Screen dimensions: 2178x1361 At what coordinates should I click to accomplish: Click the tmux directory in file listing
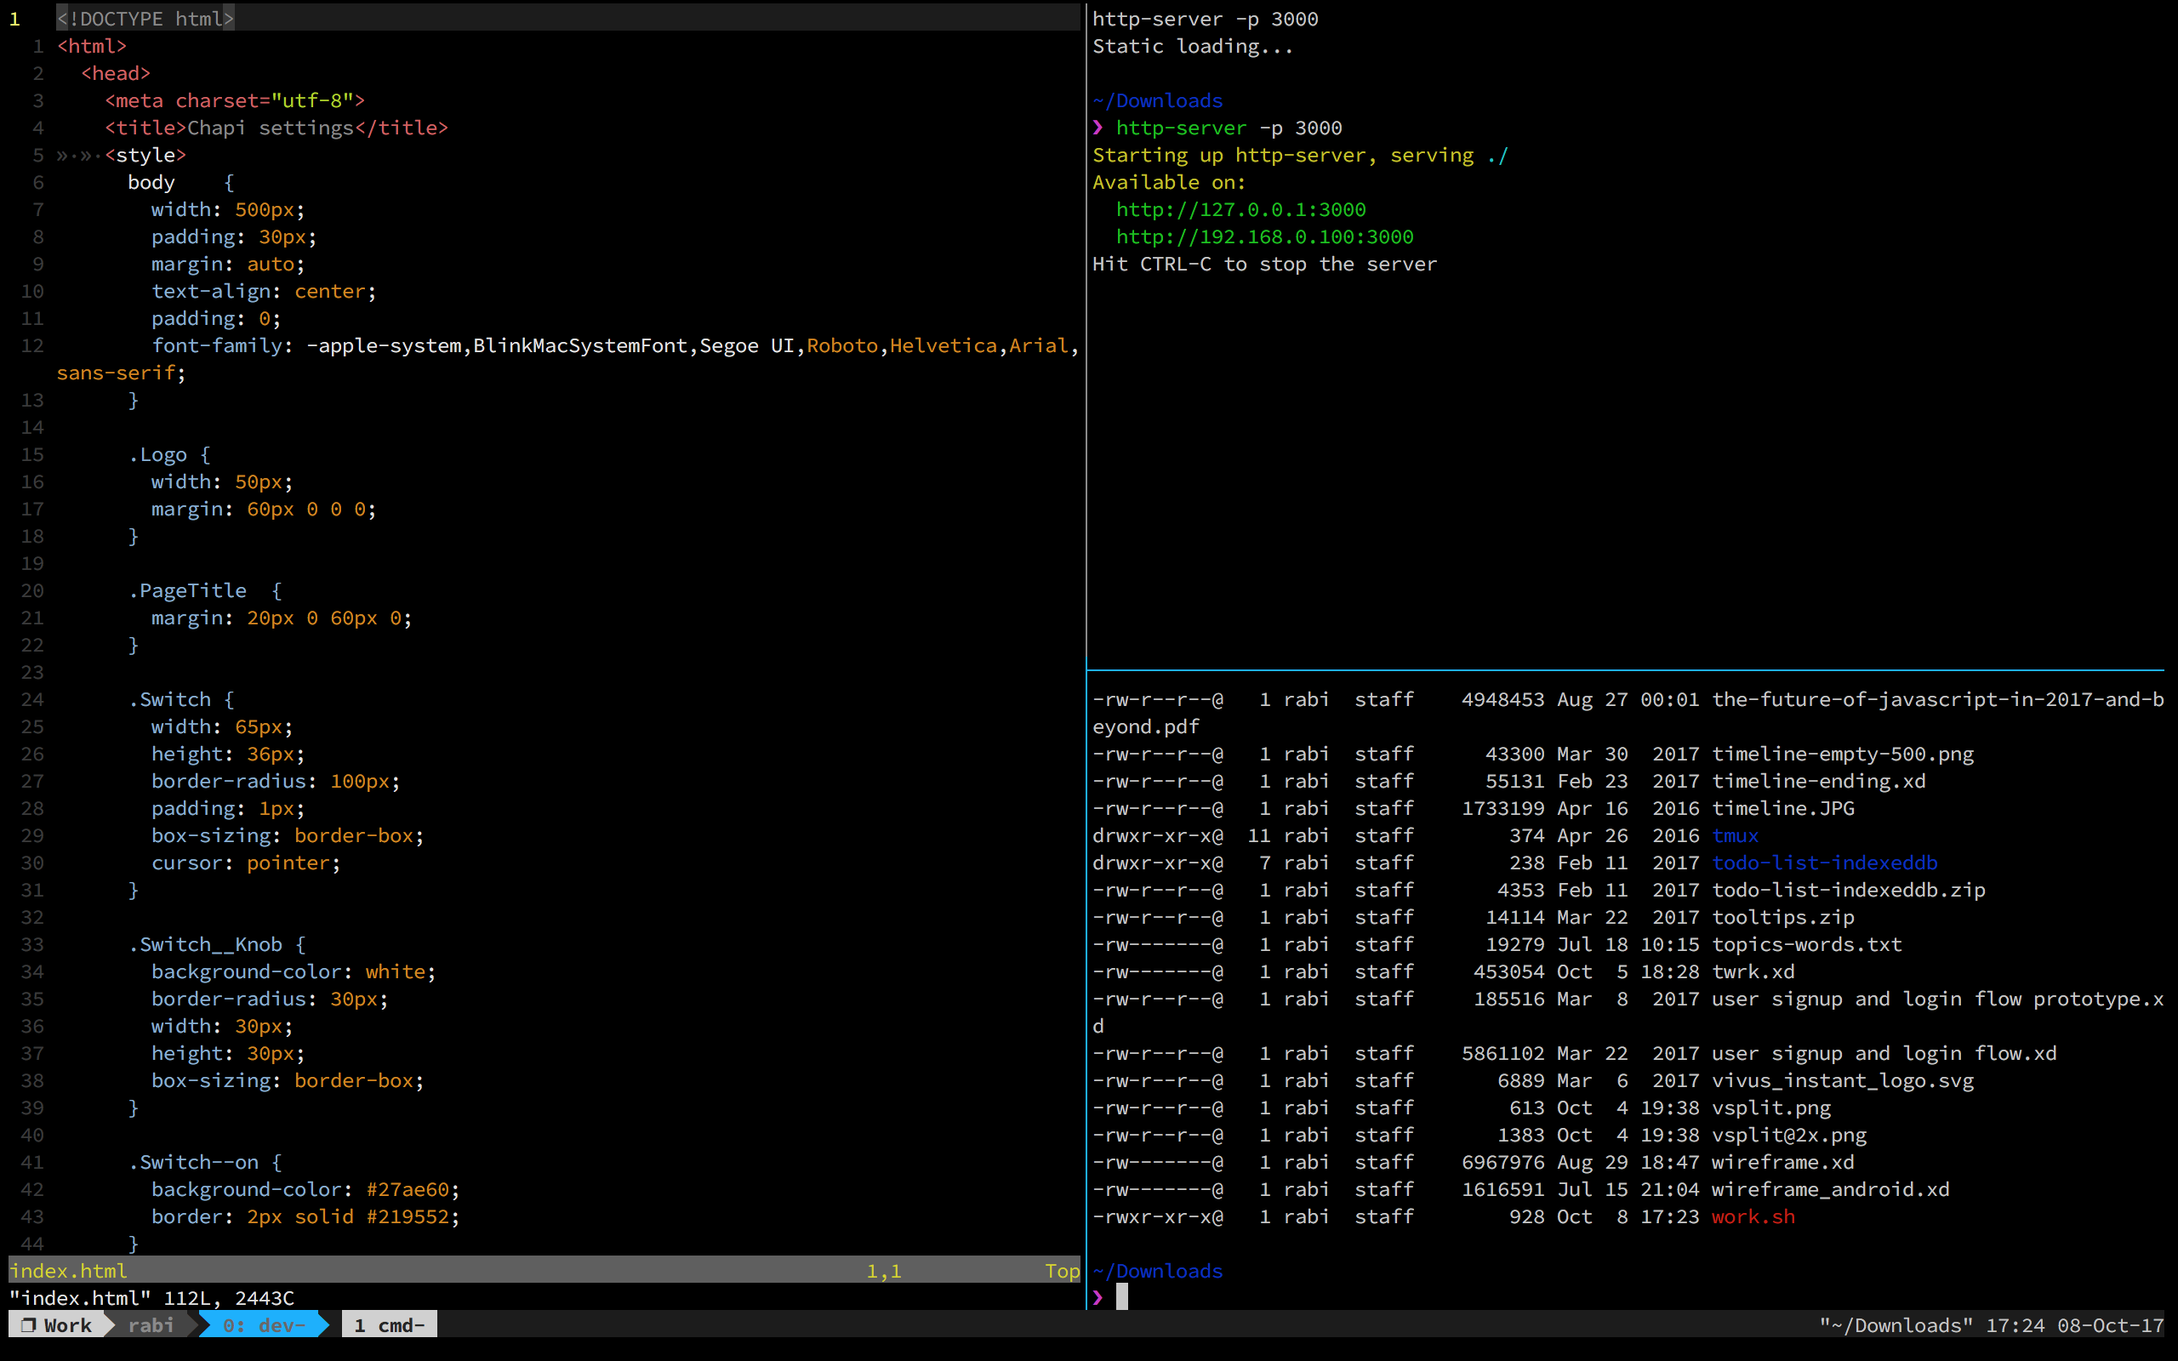click(1734, 835)
